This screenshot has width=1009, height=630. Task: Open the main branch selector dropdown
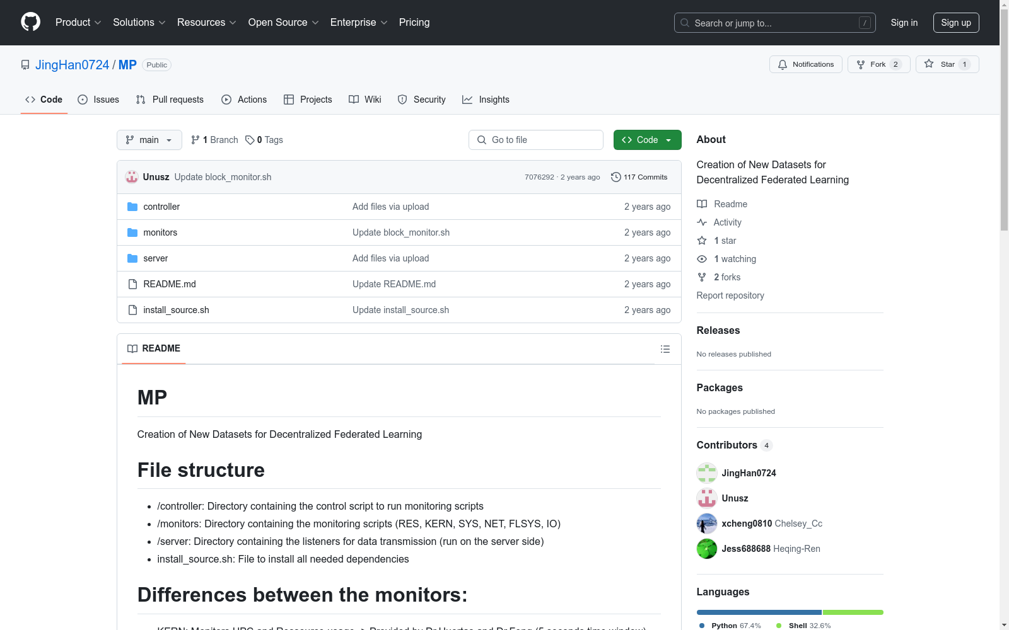(x=149, y=140)
